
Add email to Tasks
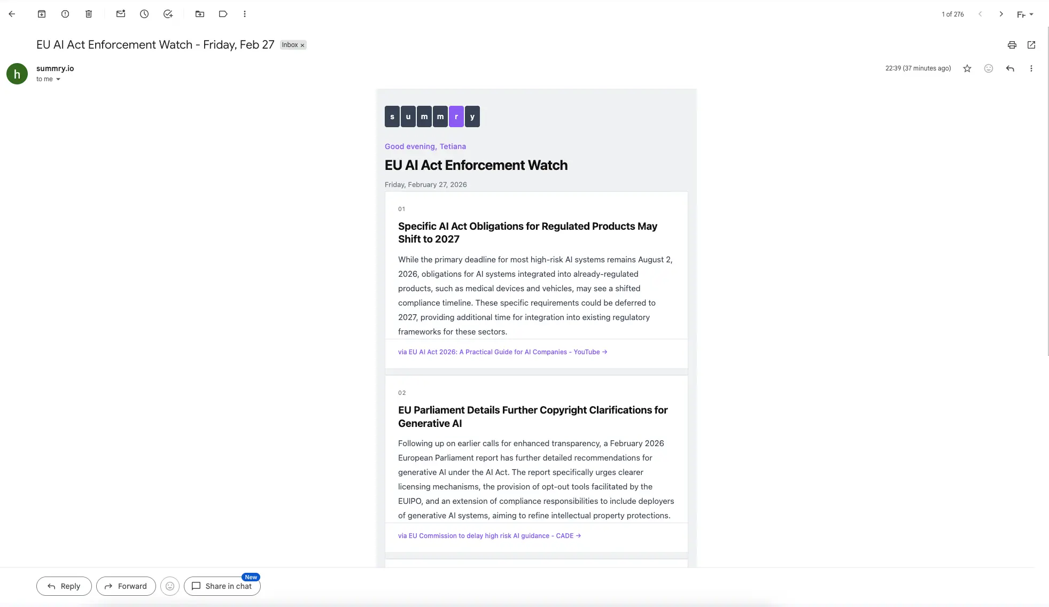point(168,14)
